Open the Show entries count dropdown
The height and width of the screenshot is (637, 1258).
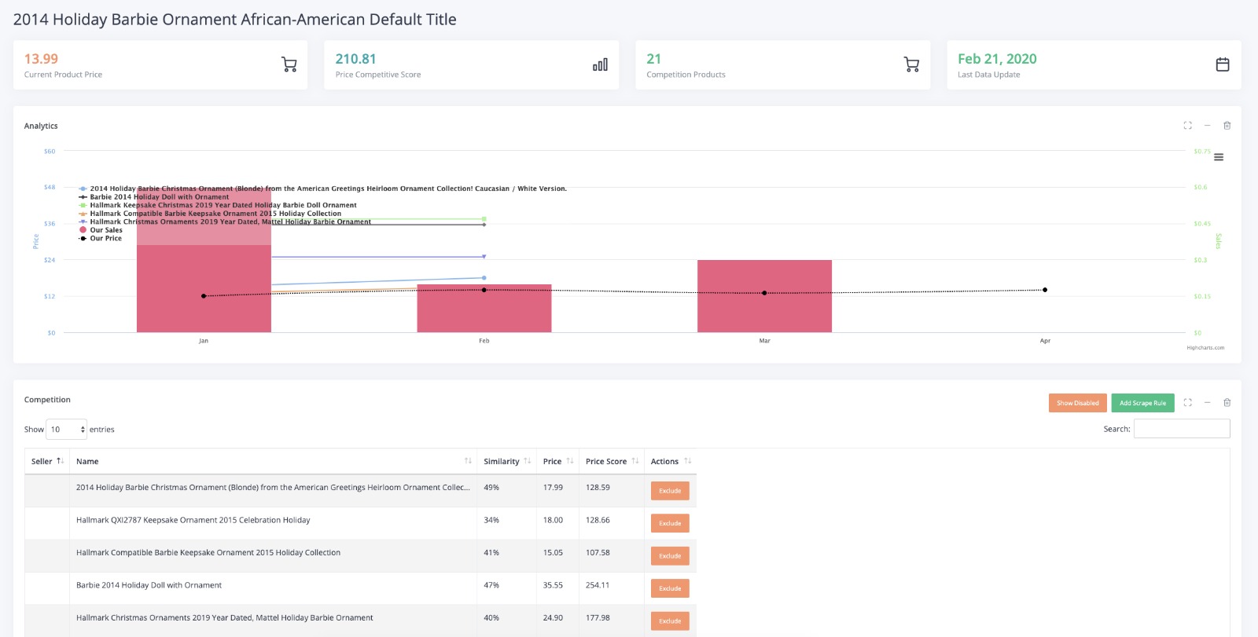tap(67, 430)
